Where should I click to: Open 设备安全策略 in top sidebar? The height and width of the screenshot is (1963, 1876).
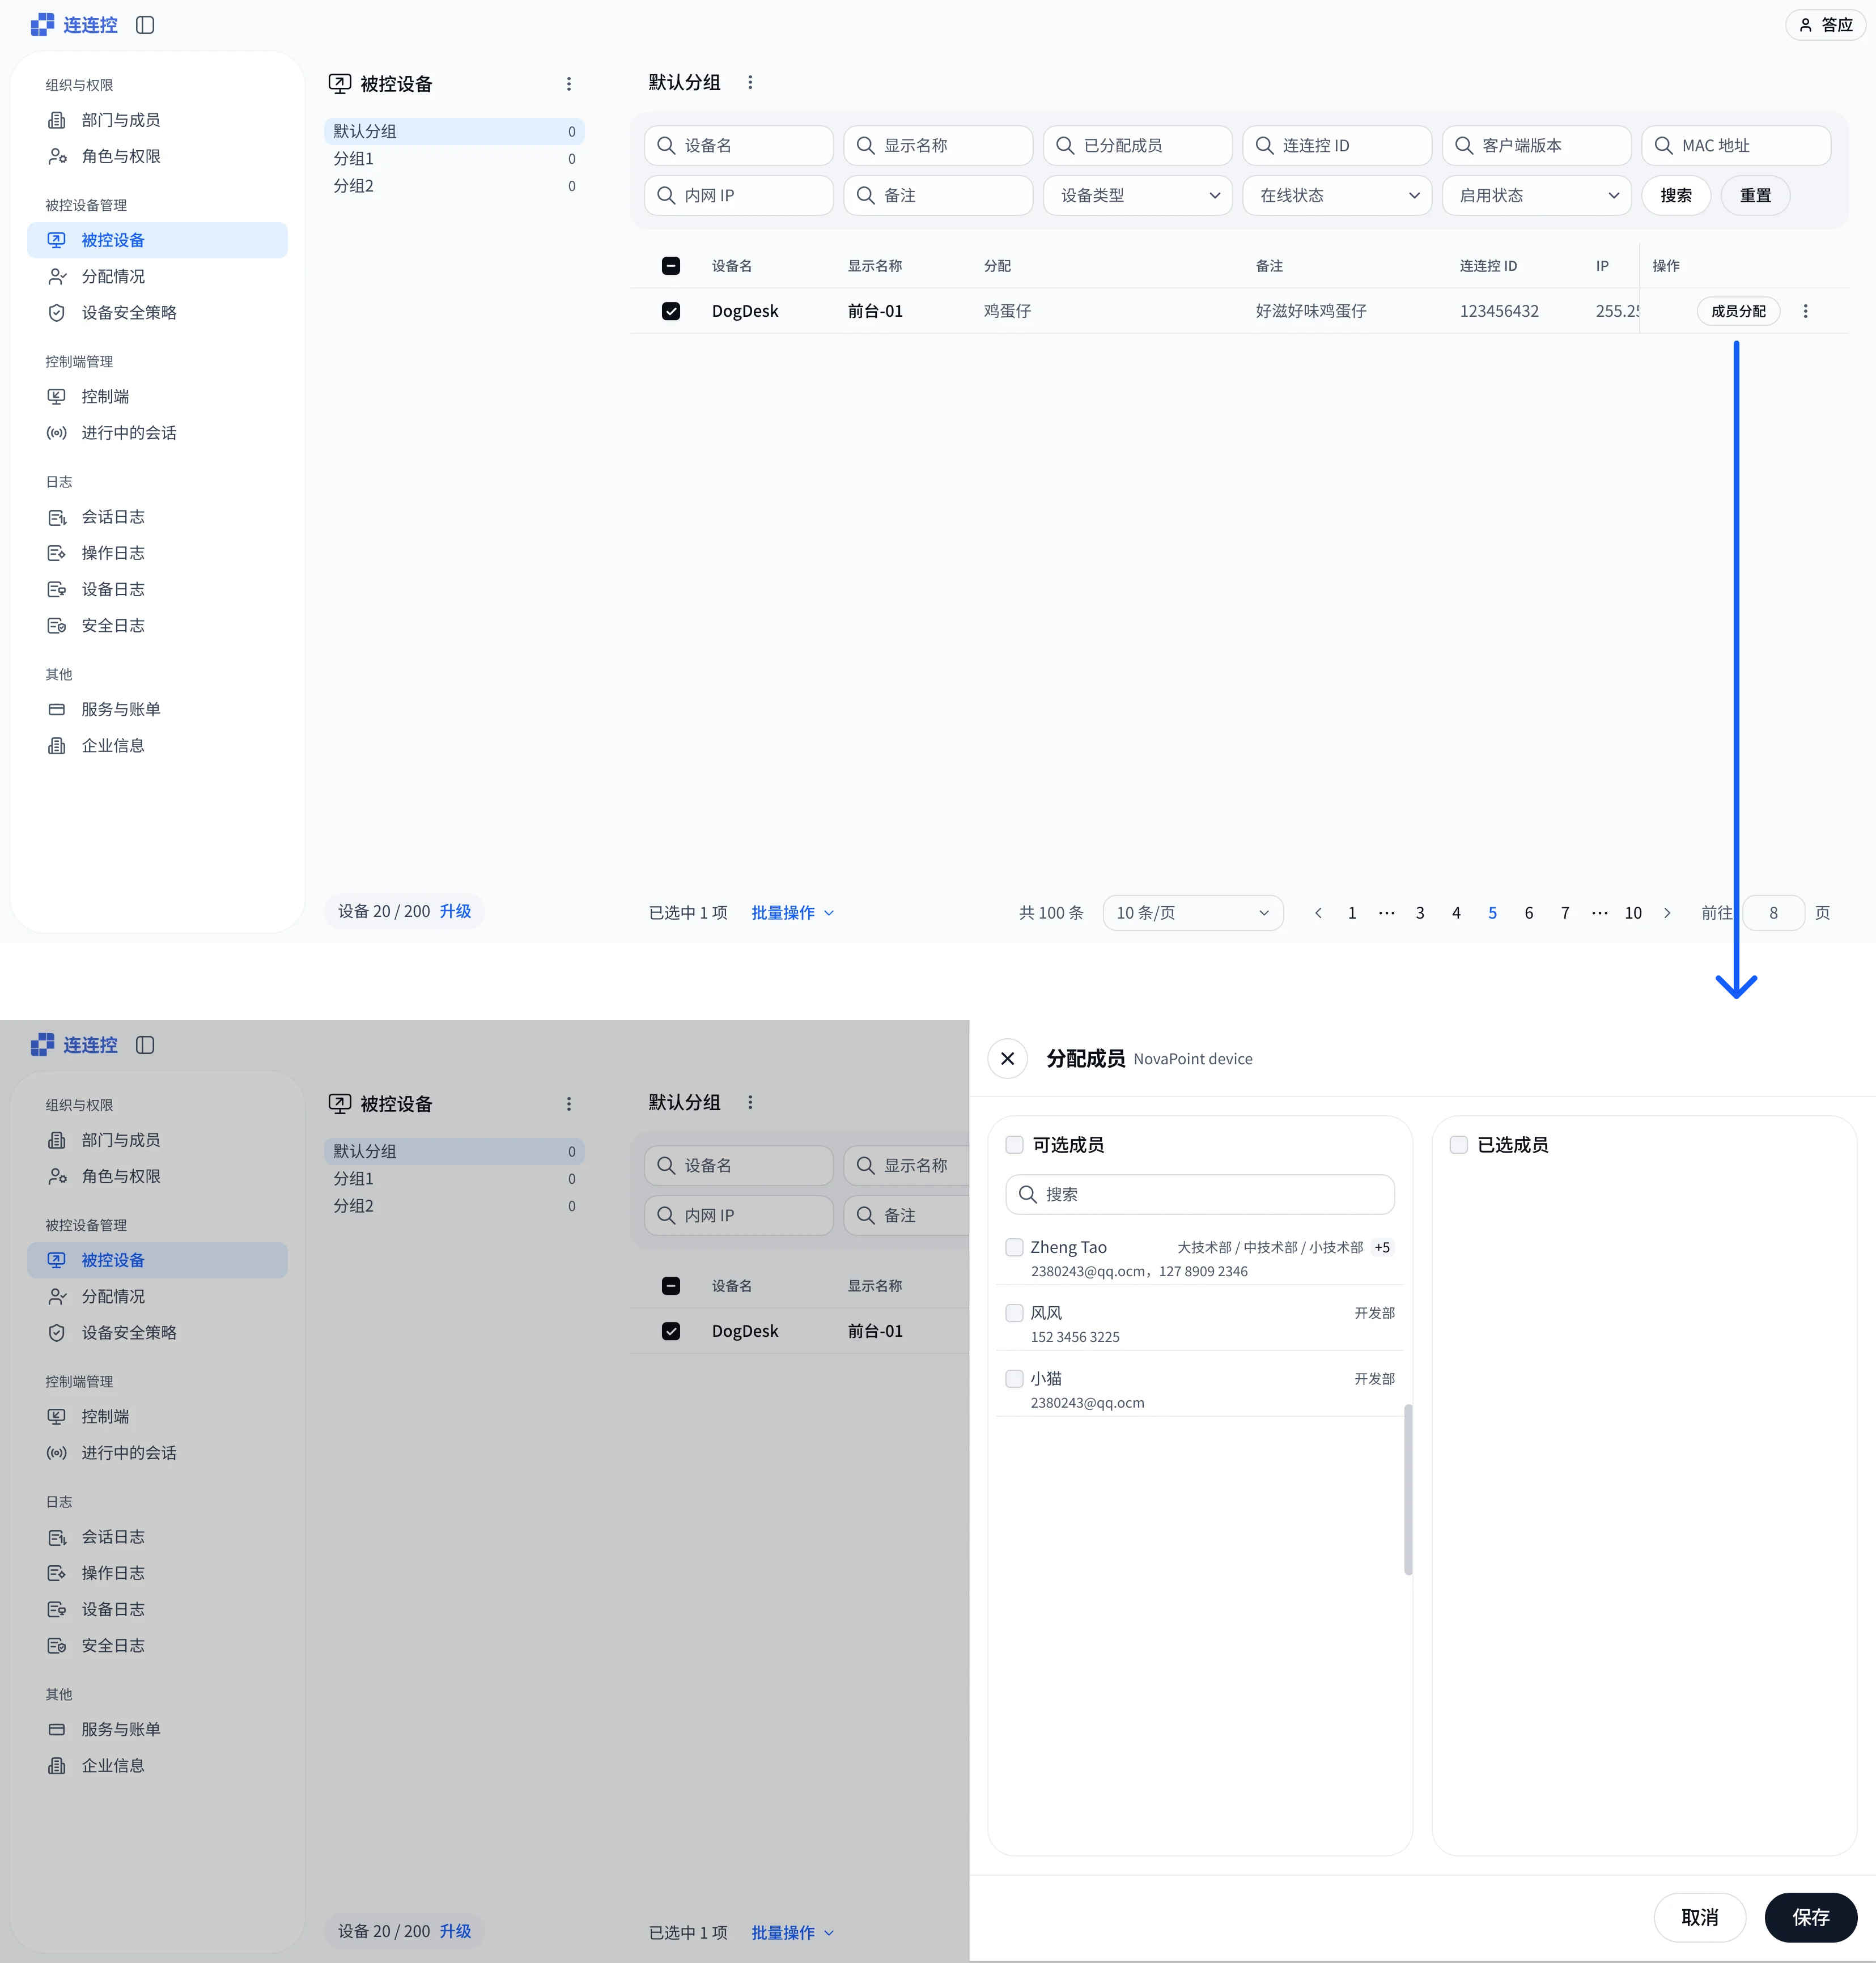pyautogui.click(x=157, y=313)
